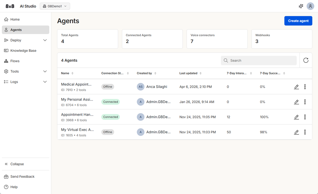Click the Home house icon

coord(6,19)
